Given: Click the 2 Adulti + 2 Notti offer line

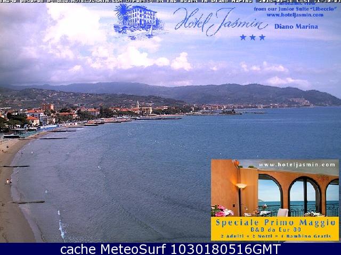Looking at the screenshot, I should 274,237.
